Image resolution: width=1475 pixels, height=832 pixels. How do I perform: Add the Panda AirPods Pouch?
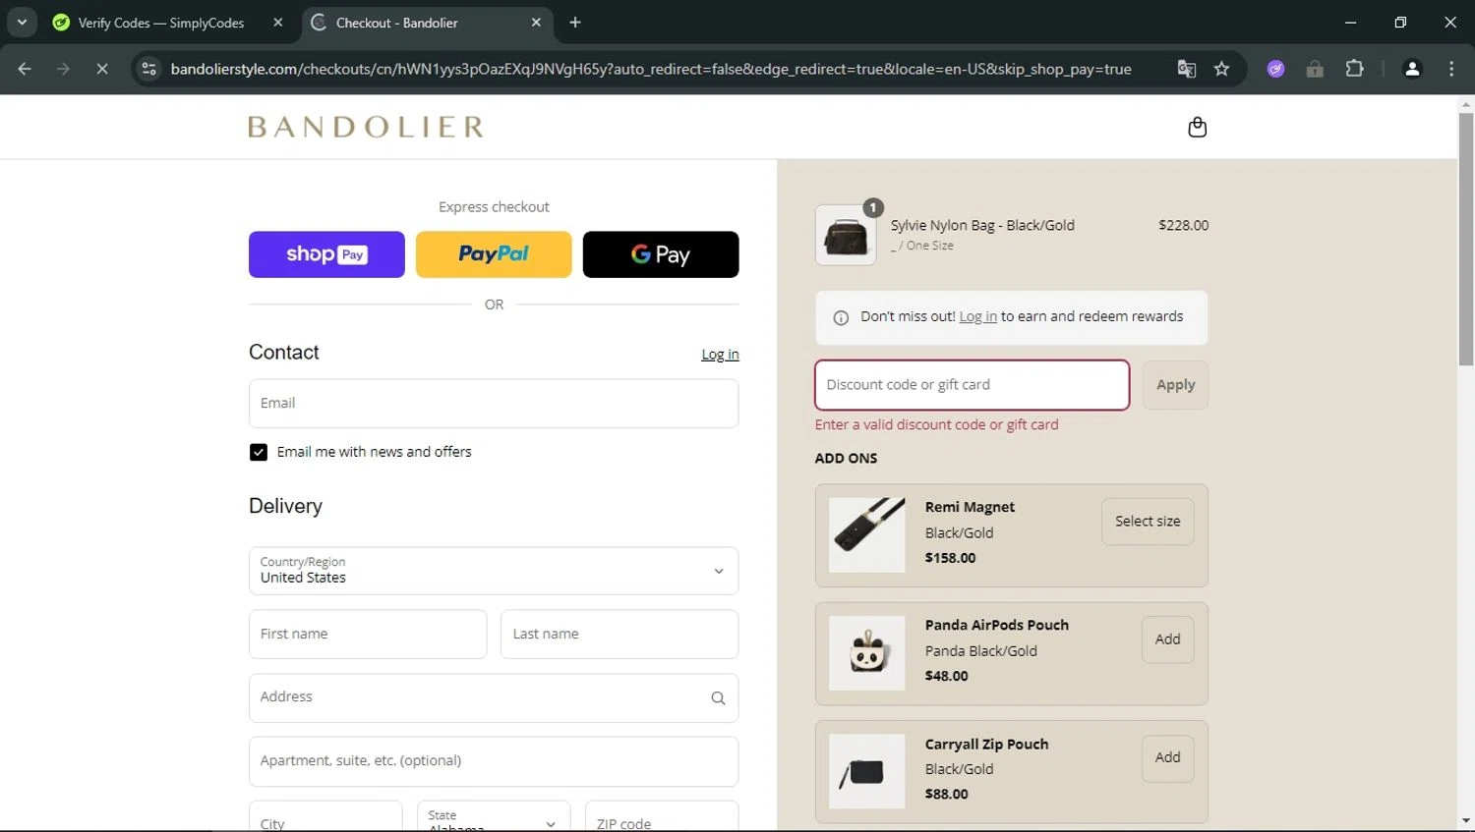pos(1167,639)
